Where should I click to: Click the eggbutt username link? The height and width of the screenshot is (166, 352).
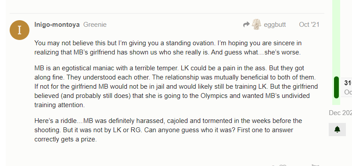coord(275,25)
